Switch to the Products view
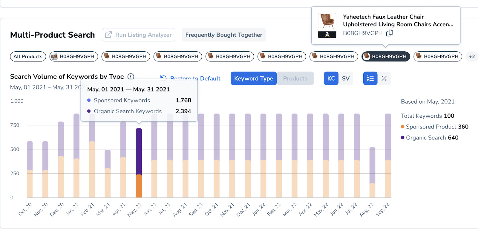Viewport: 478px width, 230px height. pos(295,79)
